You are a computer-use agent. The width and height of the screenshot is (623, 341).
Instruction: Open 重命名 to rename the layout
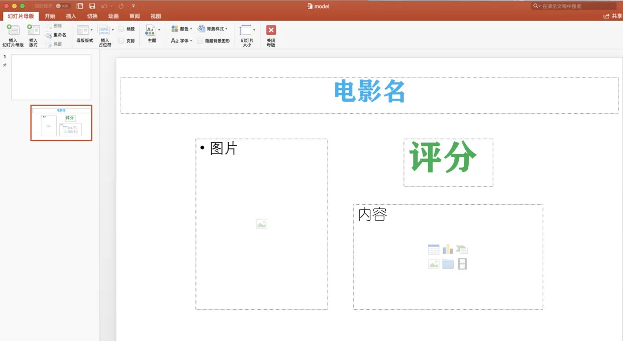click(55, 34)
